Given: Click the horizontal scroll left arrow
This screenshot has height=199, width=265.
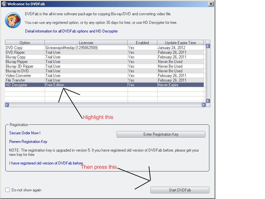Looking at the screenshot, I should (7, 105).
